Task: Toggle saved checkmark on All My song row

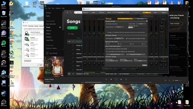Action: click(73, 45)
